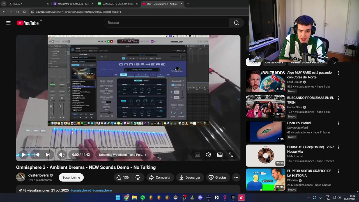Reload the page
Viewport: 359px width, 202px height.
(17, 12)
